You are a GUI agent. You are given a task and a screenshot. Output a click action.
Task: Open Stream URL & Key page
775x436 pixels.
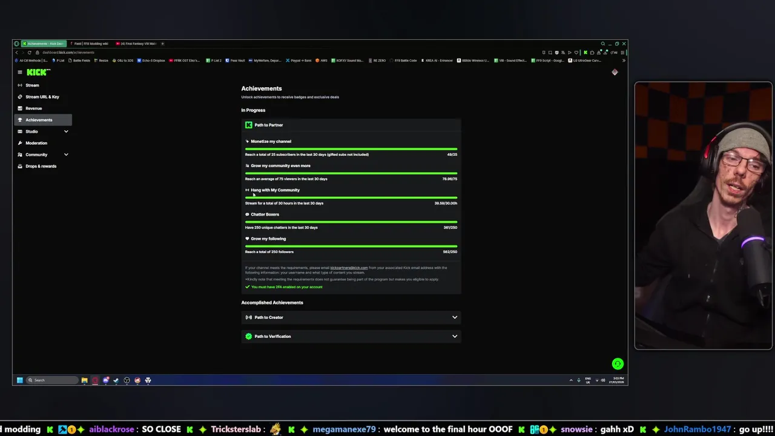point(42,97)
